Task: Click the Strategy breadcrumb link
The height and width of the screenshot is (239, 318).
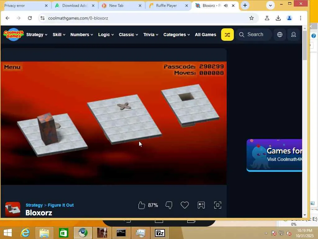Action: click(x=34, y=205)
